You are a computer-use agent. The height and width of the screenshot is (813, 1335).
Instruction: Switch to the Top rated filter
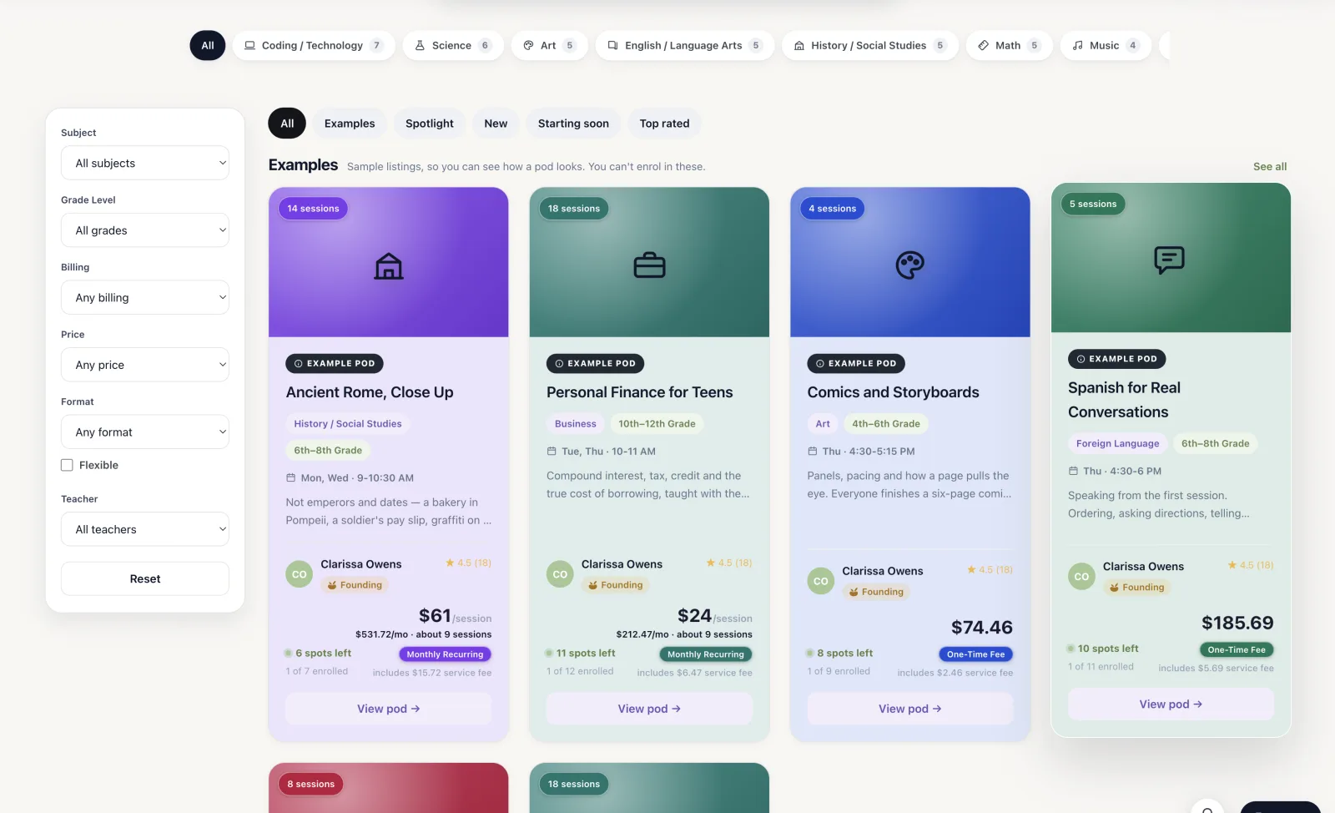665,124
